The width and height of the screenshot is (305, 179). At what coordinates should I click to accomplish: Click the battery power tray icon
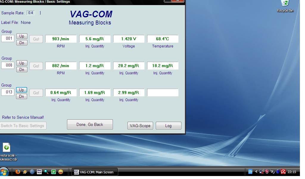click(x=278, y=172)
